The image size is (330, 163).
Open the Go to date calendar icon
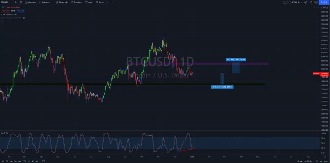pos(44,161)
